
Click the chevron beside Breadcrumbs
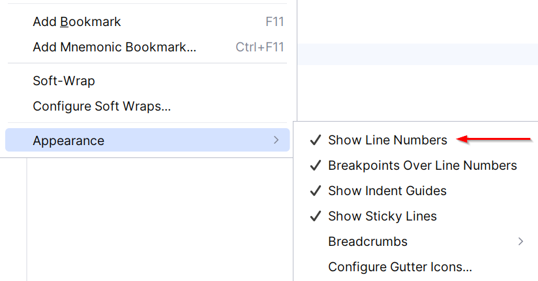tap(520, 242)
